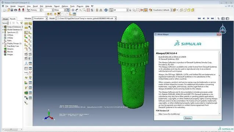Expand the Display Groups tree node

(3, 44)
